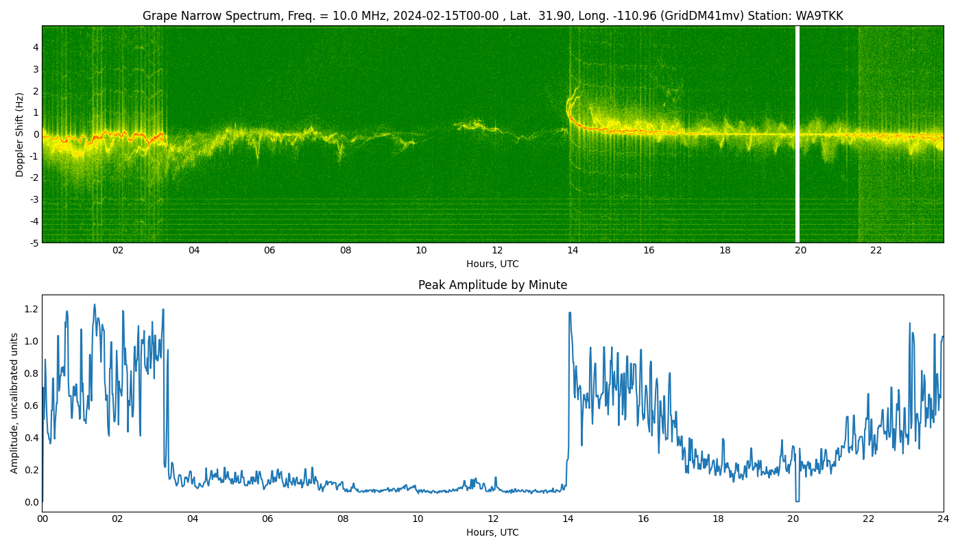960x548 pixels.
Task: Click hour tick "02" on the spectrum plot
Action: coord(118,250)
